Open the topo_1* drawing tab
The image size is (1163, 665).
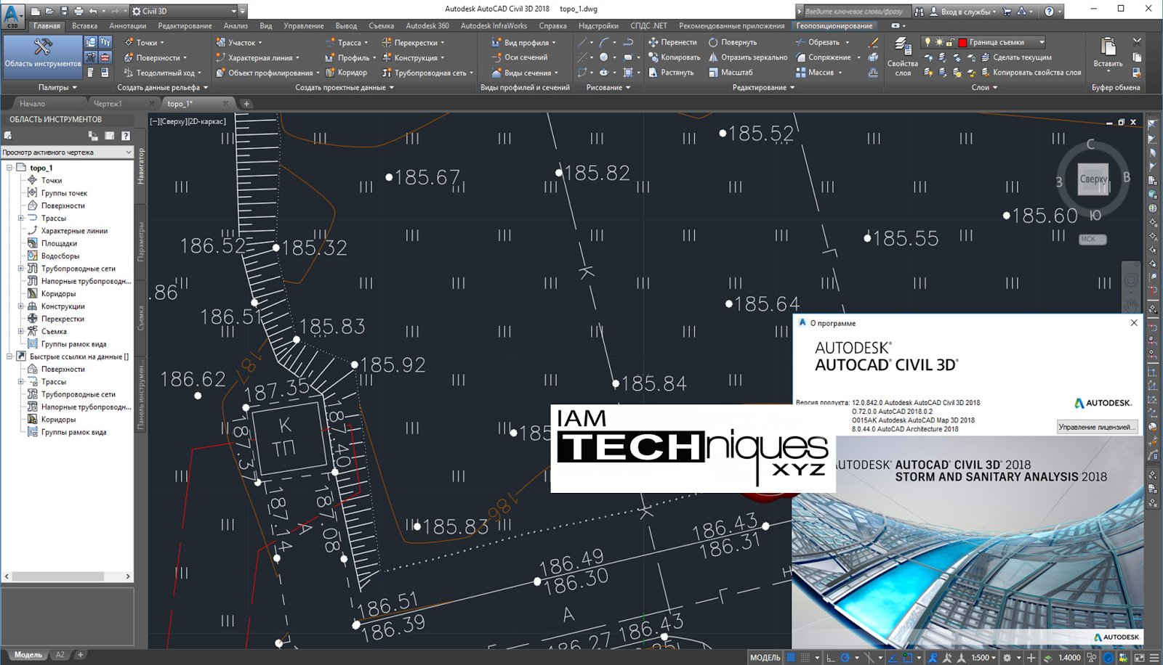(x=180, y=103)
